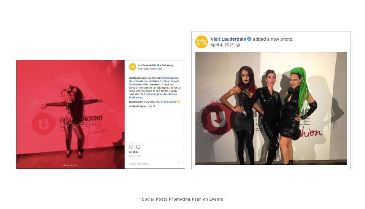Viewport: 365px width, 209px height.
Task: Click Facebook verified badge beside Visit Lauderdale
Action: pyautogui.click(x=249, y=39)
